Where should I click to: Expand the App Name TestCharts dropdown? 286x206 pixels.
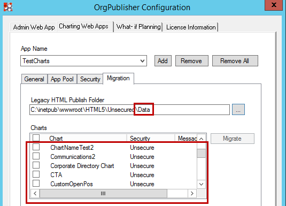tap(142, 61)
